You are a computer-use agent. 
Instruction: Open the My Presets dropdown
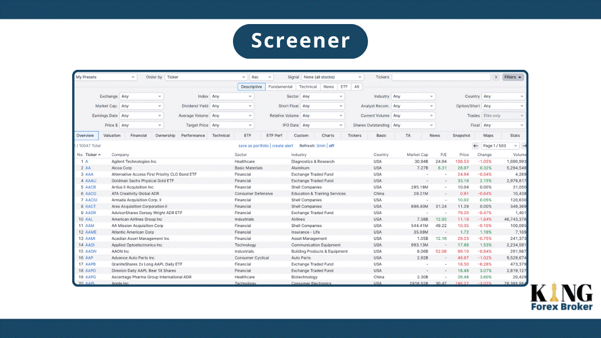tap(106, 77)
